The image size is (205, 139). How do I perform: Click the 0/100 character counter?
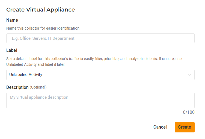click(x=189, y=112)
